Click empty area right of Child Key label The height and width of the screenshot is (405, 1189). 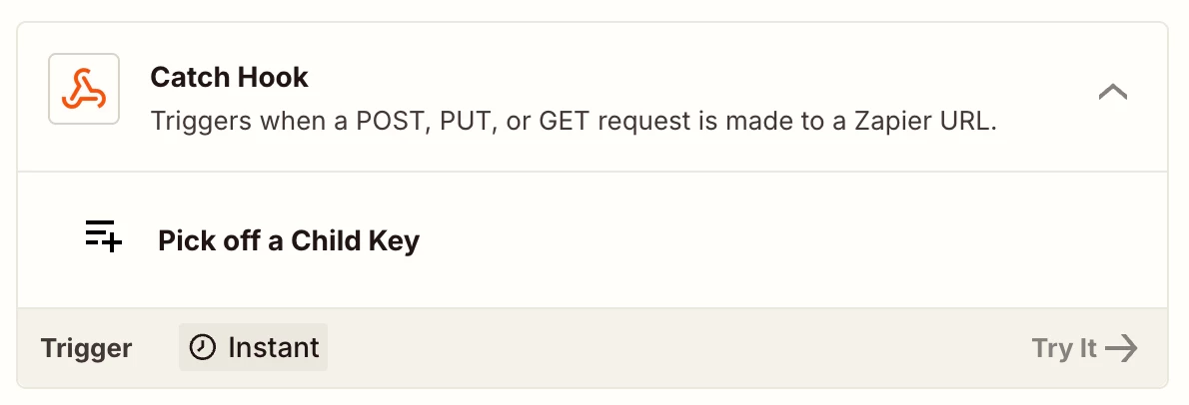(x=758, y=240)
